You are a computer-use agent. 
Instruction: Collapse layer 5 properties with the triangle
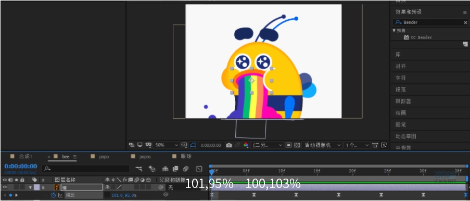pos(30,187)
